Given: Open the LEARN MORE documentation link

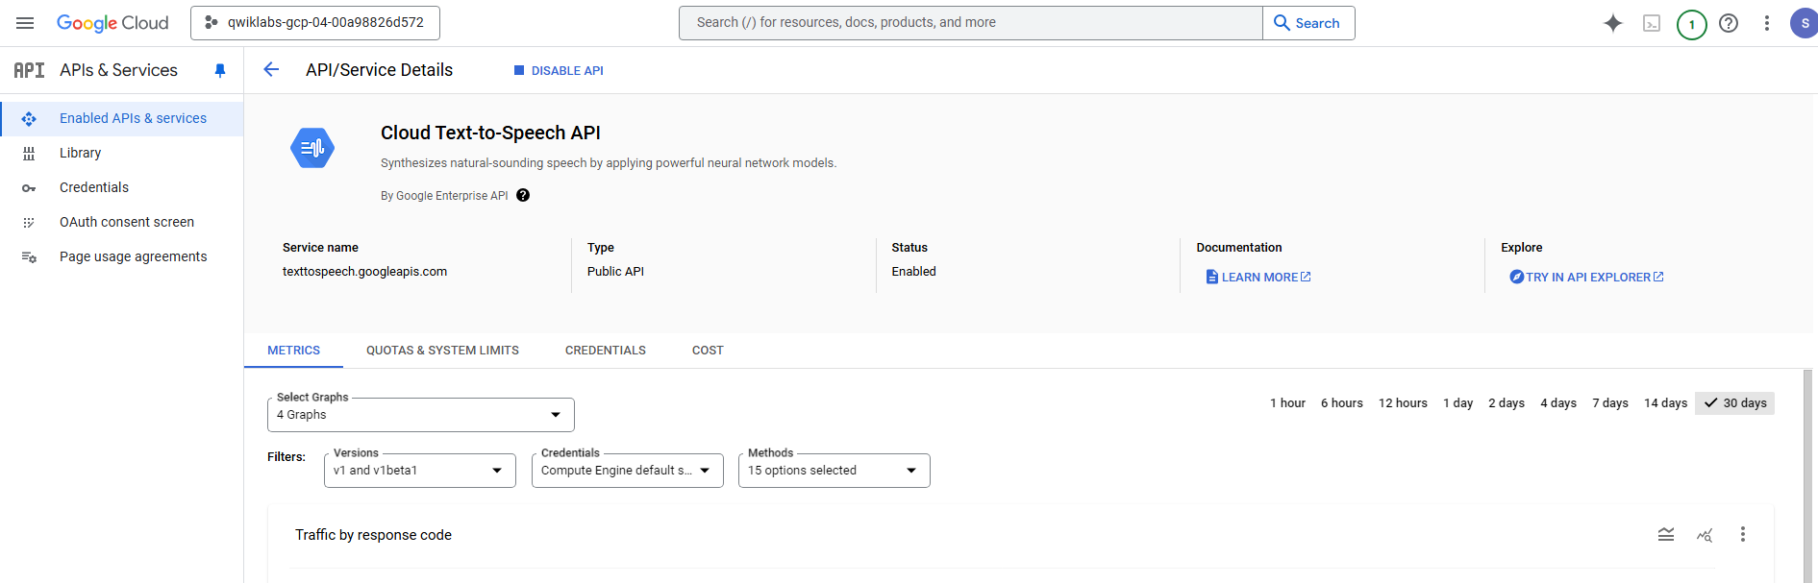Looking at the screenshot, I should pyautogui.click(x=1258, y=278).
